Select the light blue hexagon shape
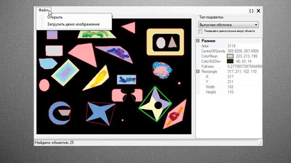The image size is (291, 163). click(48, 64)
